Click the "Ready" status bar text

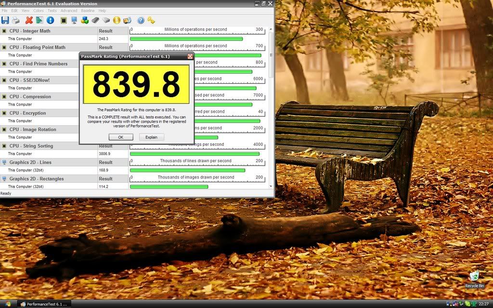[x=6, y=193]
